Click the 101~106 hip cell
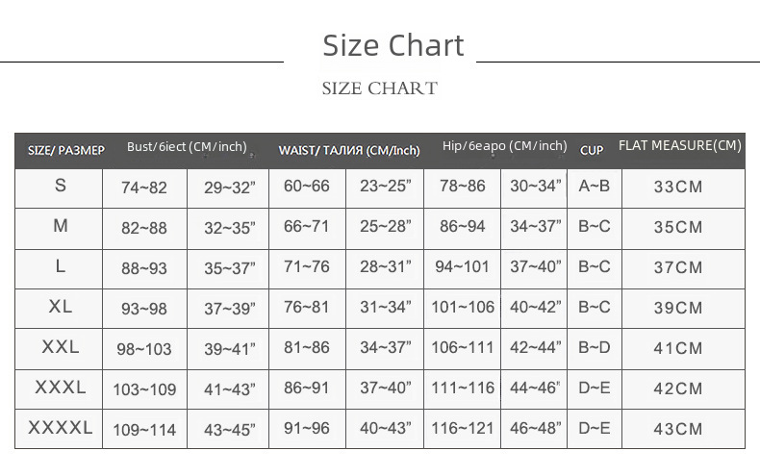The width and height of the screenshot is (760, 476). (463, 308)
